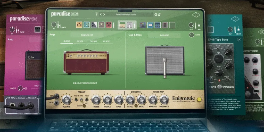The height and width of the screenshot is (132, 264).
Task: Select the red two-knob pedal slot
Action: (x=109, y=25)
